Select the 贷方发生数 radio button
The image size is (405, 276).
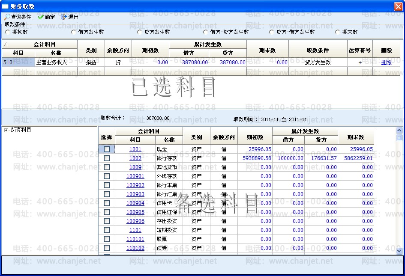click(140, 32)
